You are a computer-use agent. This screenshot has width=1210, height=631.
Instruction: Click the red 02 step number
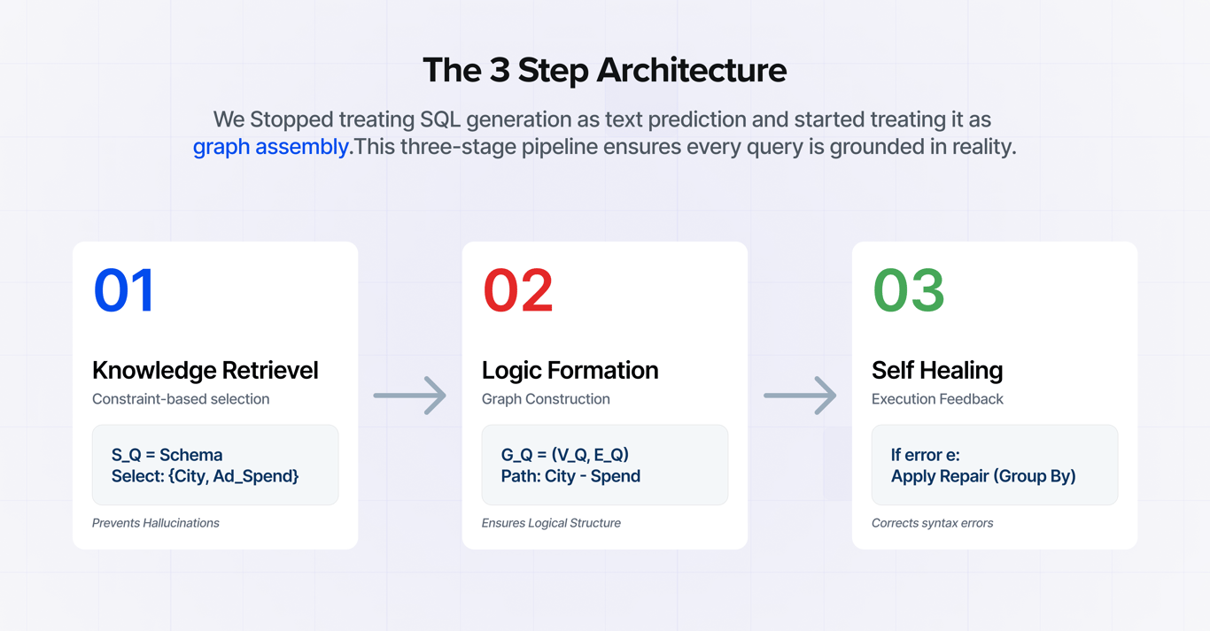(518, 291)
